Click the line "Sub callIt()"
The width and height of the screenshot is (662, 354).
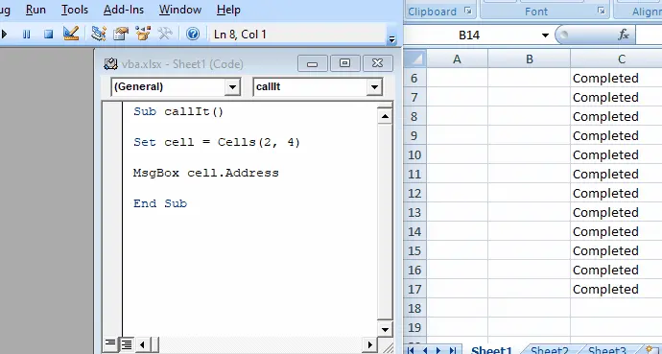[178, 112]
